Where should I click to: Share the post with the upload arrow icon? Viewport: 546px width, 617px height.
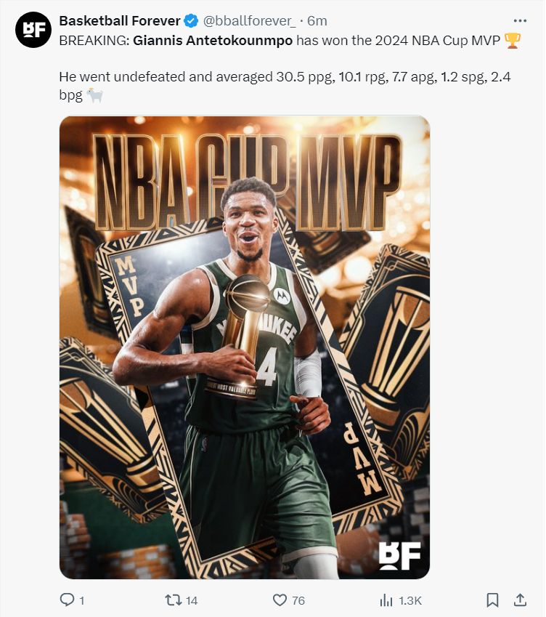click(520, 600)
